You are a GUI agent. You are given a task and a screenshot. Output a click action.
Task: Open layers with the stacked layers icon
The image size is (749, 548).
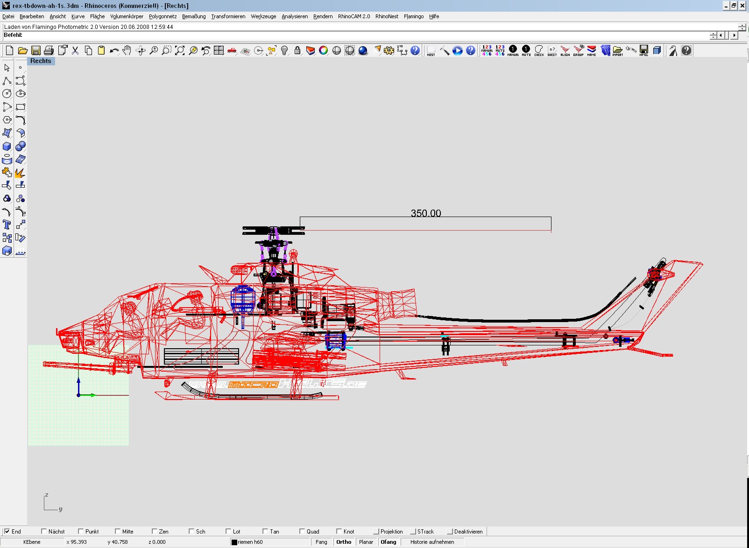311,50
